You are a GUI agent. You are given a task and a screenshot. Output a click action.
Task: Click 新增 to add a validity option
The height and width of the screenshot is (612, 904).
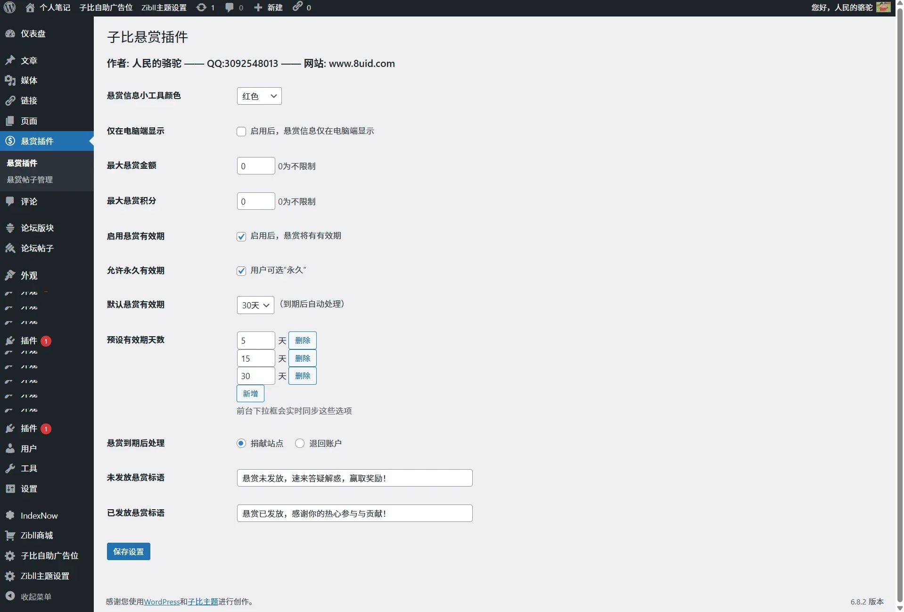250,393
